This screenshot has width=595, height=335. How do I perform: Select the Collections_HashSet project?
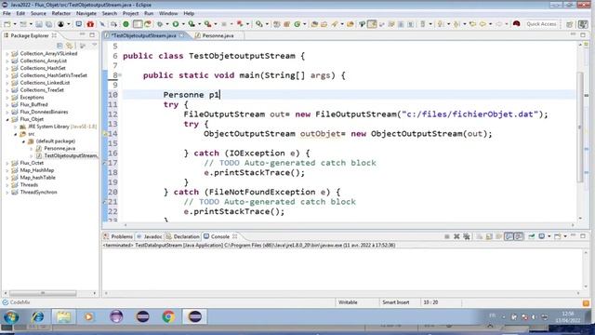[x=43, y=68]
